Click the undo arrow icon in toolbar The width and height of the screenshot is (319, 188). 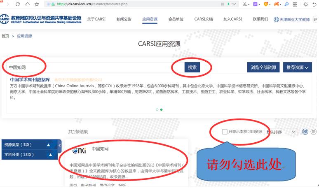tap(315, 4)
